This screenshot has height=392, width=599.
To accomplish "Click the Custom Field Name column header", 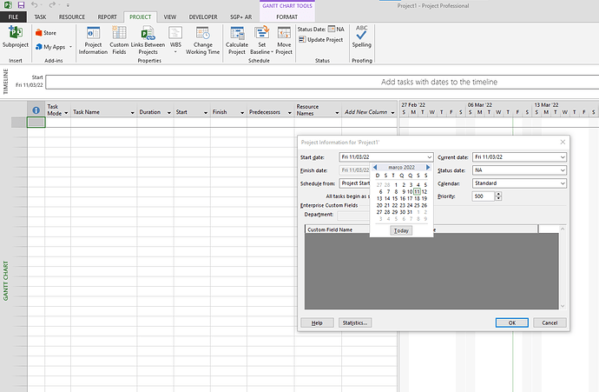I will 330,229.
